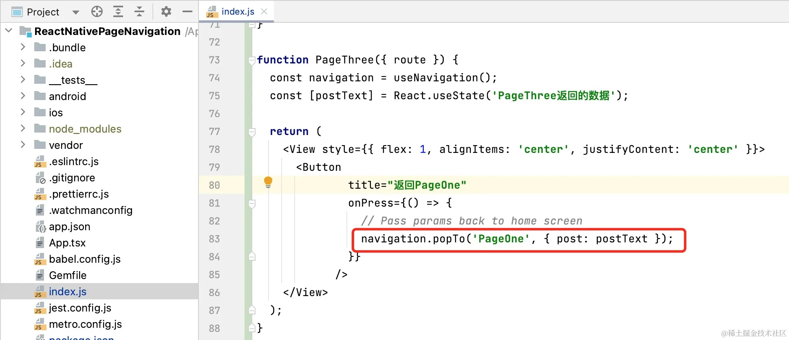Click the App.tsx file icon
Screen dimensions: 789x340
tap(40, 243)
